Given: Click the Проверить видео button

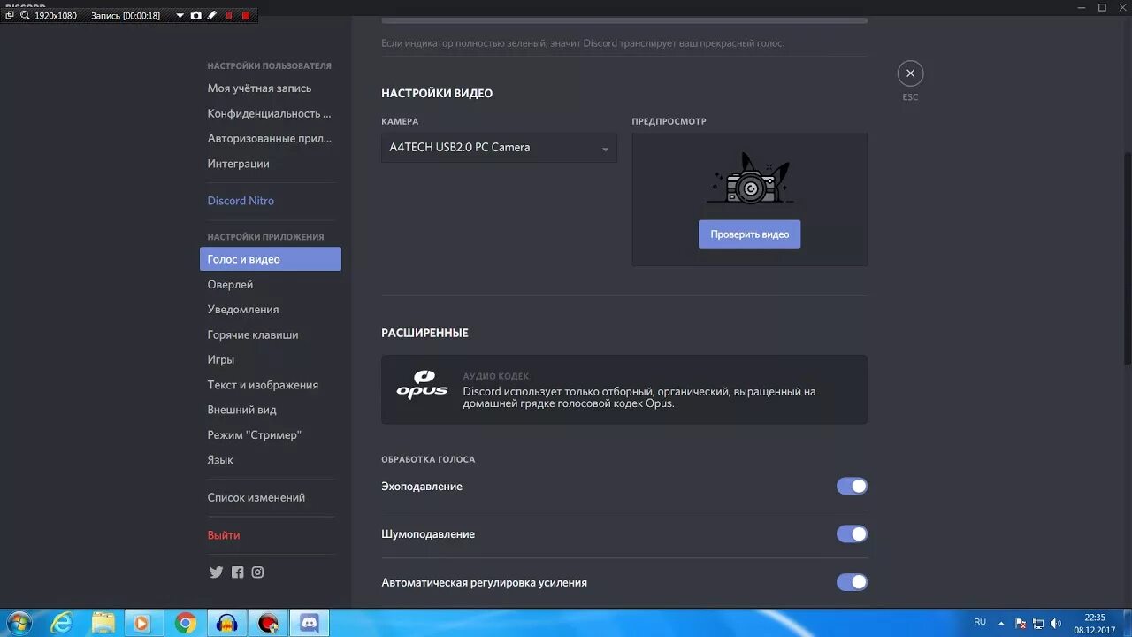Looking at the screenshot, I should pos(749,234).
